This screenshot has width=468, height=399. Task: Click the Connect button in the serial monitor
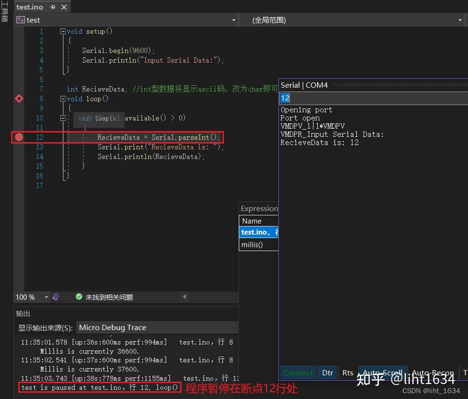click(298, 372)
